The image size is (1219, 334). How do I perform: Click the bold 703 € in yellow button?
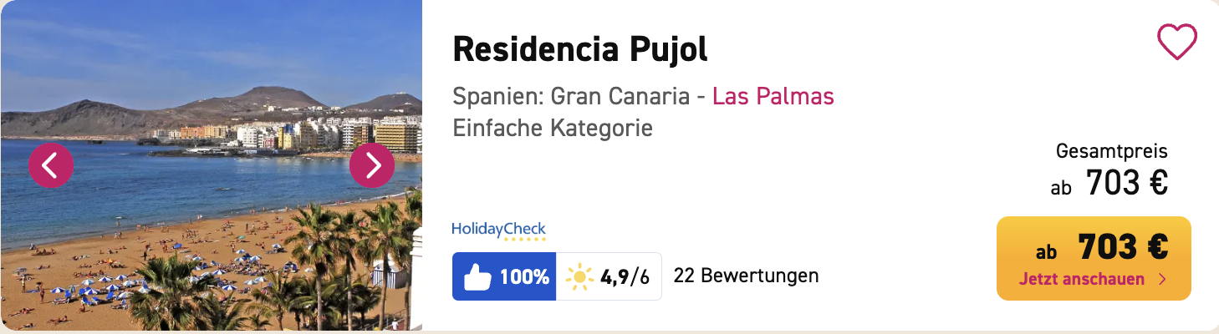tap(1122, 247)
